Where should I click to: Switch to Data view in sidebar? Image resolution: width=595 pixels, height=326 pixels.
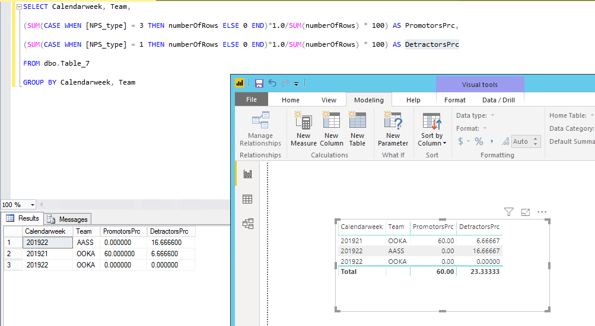click(x=247, y=199)
